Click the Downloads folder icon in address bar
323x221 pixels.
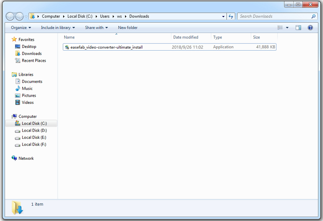tap(32, 16)
